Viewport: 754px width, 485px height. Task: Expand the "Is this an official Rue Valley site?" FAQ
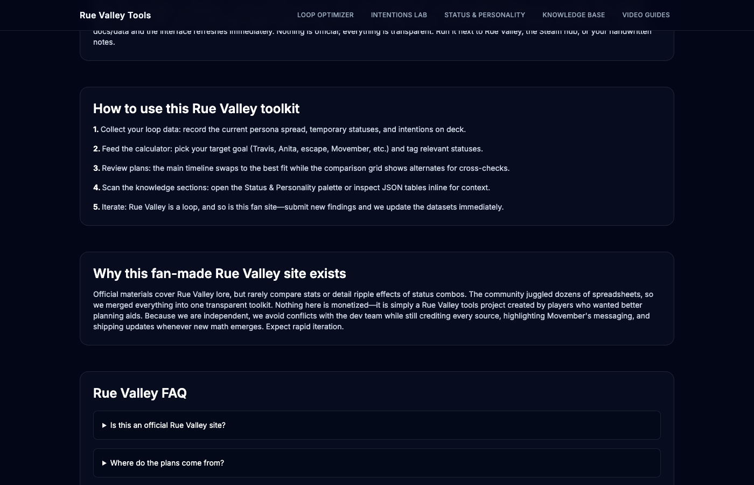(168, 425)
